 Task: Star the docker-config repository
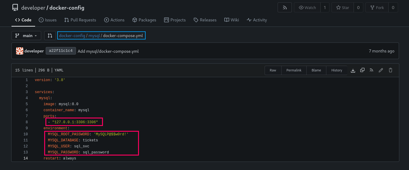[x=342, y=8]
